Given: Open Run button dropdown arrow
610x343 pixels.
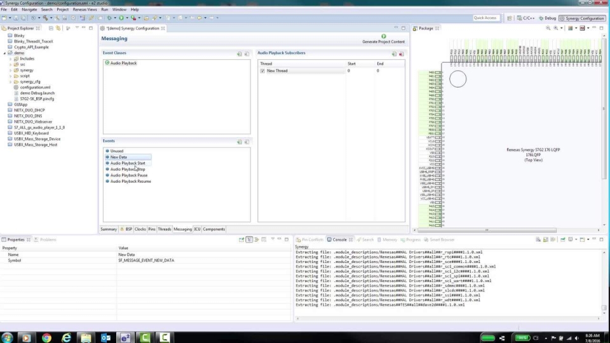Looking at the screenshot, I should click(x=127, y=18).
